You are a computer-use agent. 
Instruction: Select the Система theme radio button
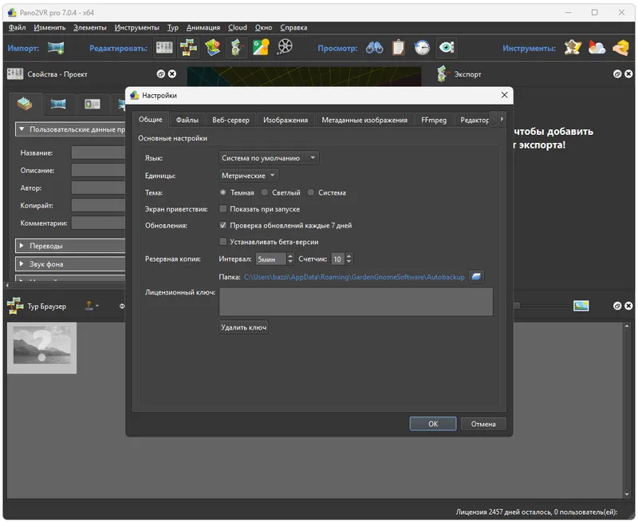coord(311,192)
